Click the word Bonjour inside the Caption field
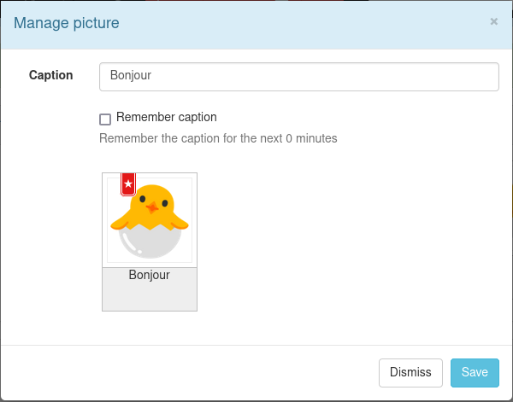The image size is (513, 402). coord(131,75)
